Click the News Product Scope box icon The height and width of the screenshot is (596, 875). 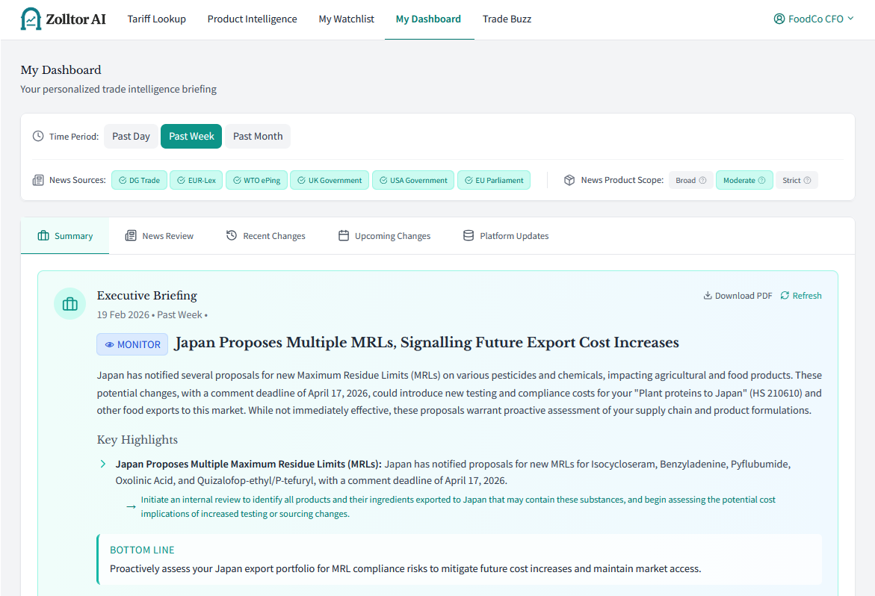pyautogui.click(x=569, y=180)
